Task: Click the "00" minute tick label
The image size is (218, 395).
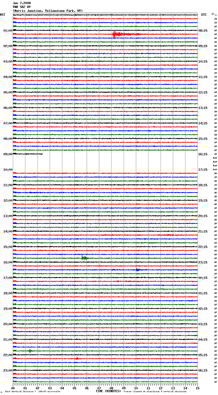Action: pyautogui.click(x=13, y=388)
